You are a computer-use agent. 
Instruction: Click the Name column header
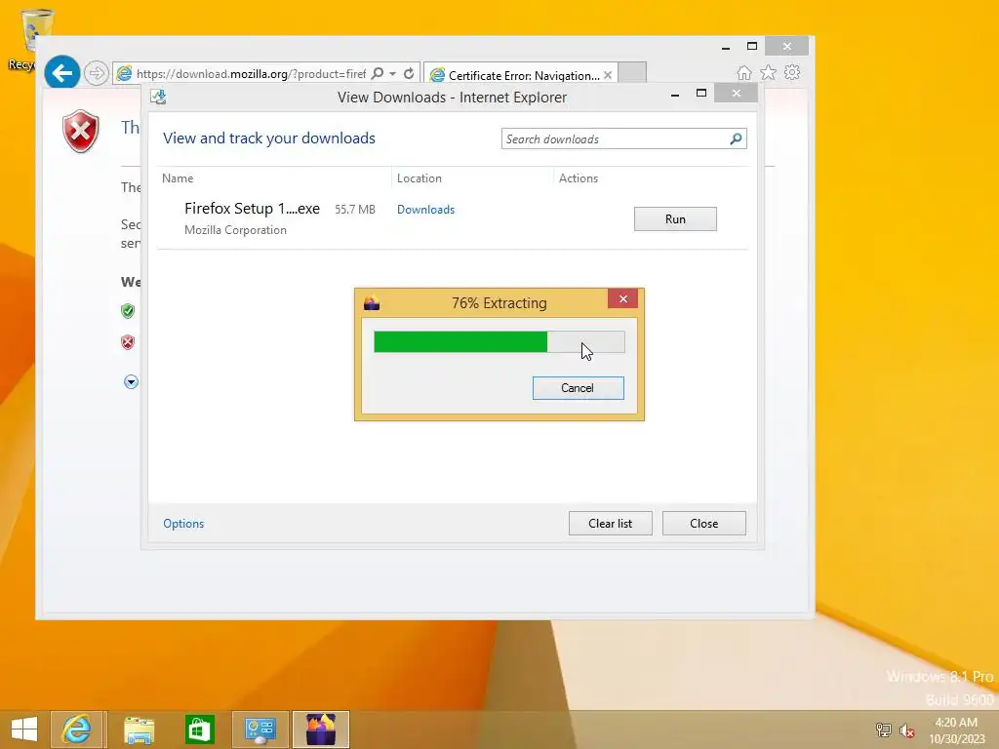[178, 178]
